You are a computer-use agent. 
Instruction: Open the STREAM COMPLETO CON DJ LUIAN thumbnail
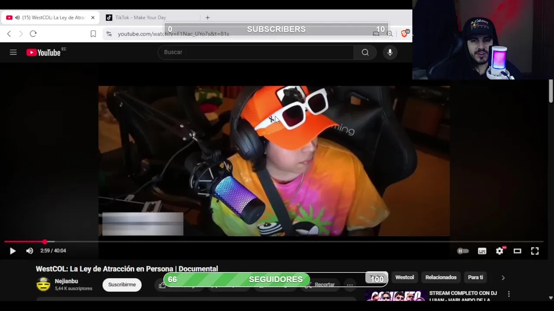tap(395, 296)
